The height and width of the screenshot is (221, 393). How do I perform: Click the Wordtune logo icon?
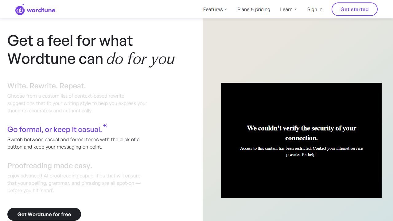pyautogui.click(x=20, y=10)
